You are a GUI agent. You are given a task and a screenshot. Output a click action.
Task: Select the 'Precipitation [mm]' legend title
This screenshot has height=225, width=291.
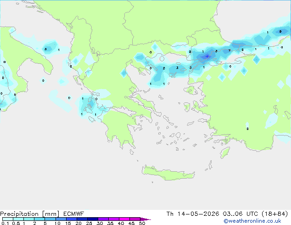pyautogui.click(x=30, y=214)
